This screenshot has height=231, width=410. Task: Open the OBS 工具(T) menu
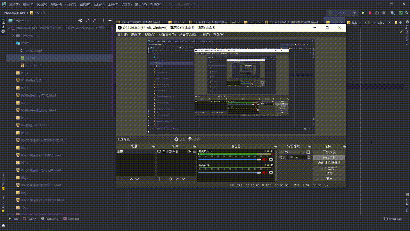(x=204, y=35)
